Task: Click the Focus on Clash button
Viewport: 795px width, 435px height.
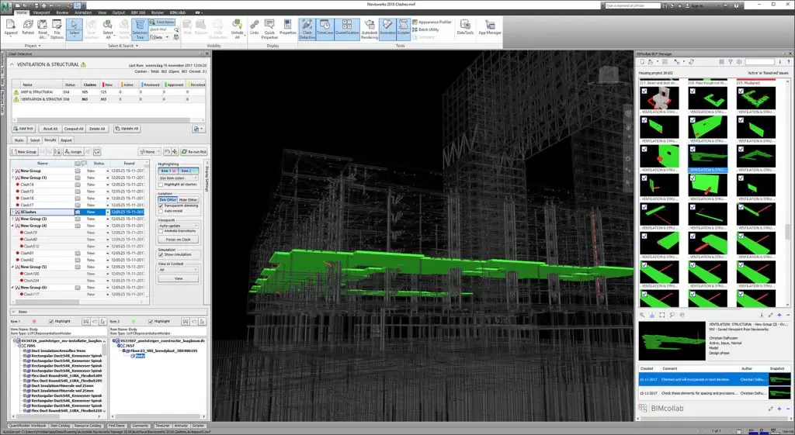Action: (x=179, y=240)
